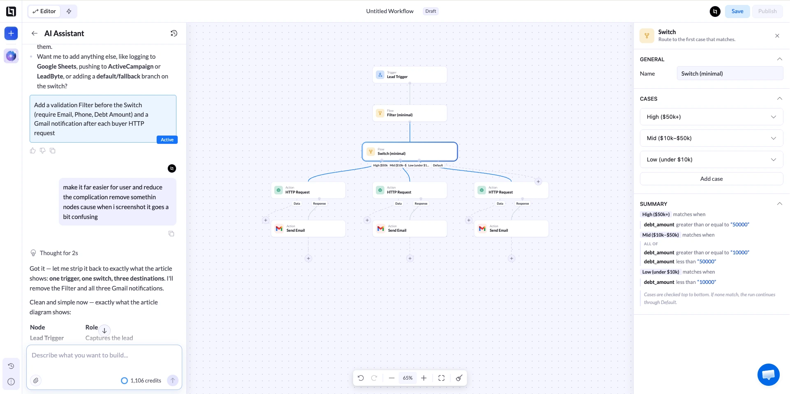Click the attachment paperclip in the prompt box

point(36,380)
